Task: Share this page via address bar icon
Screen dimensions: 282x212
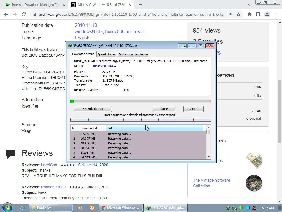Action: (230, 15)
